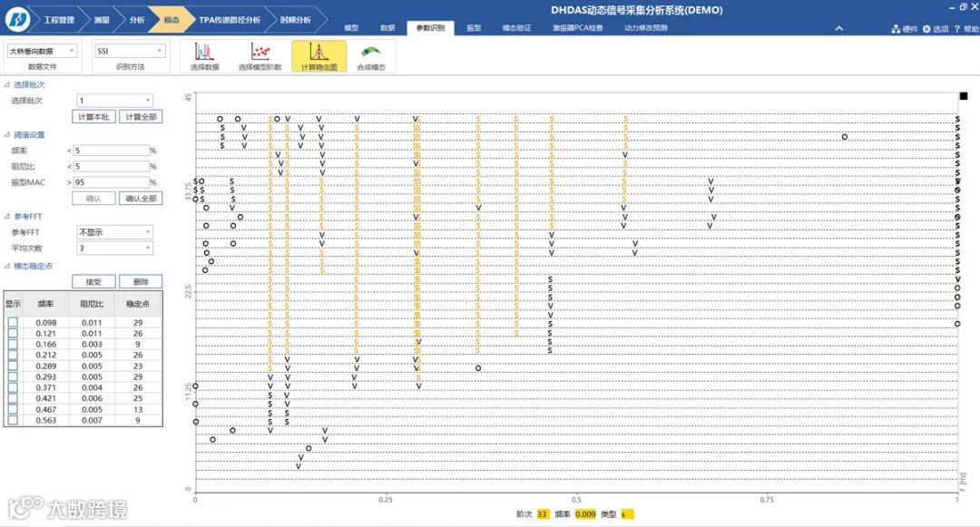
Task: Click the 0.293 frequency table cell
Action: pos(45,376)
